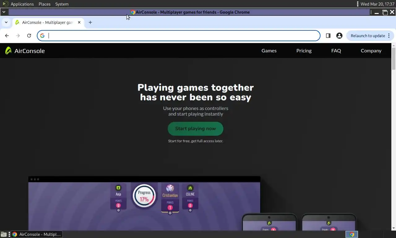Open Chrome three-dot menu next to Relaunch
This screenshot has height=238, width=396.
pyautogui.click(x=389, y=36)
